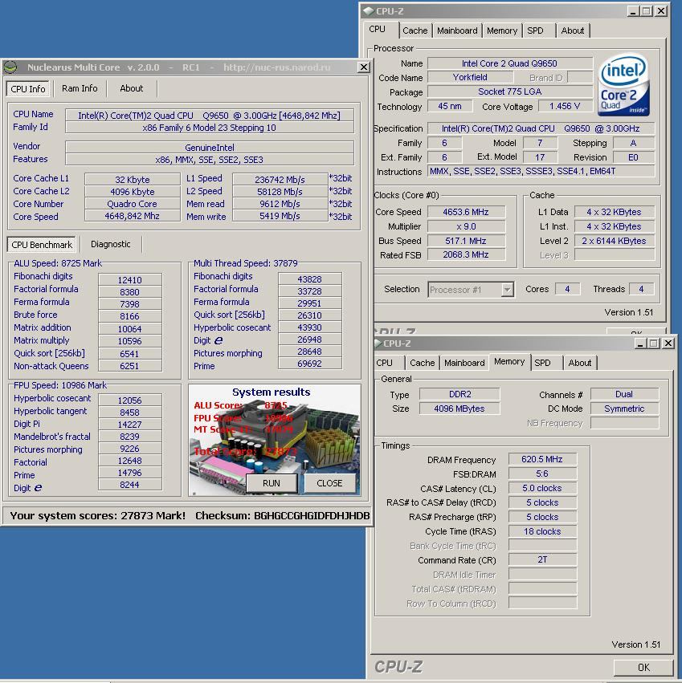This screenshot has width=682, height=683.
Task: Open Cache tab in top CPU-Z window
Action: pos(415,30)
